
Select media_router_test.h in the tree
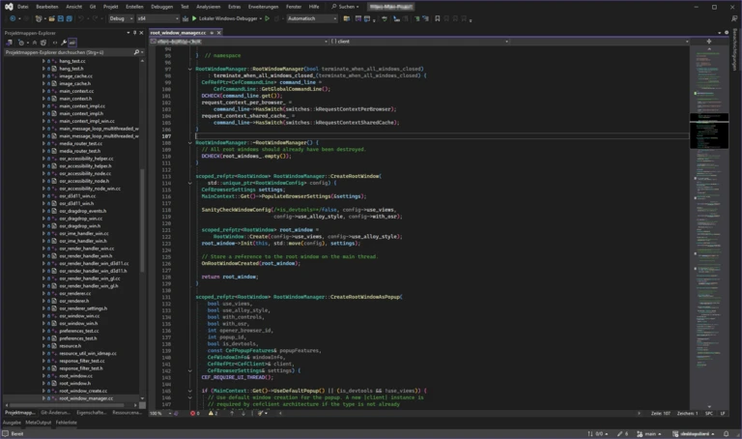[x=79, y=151]
